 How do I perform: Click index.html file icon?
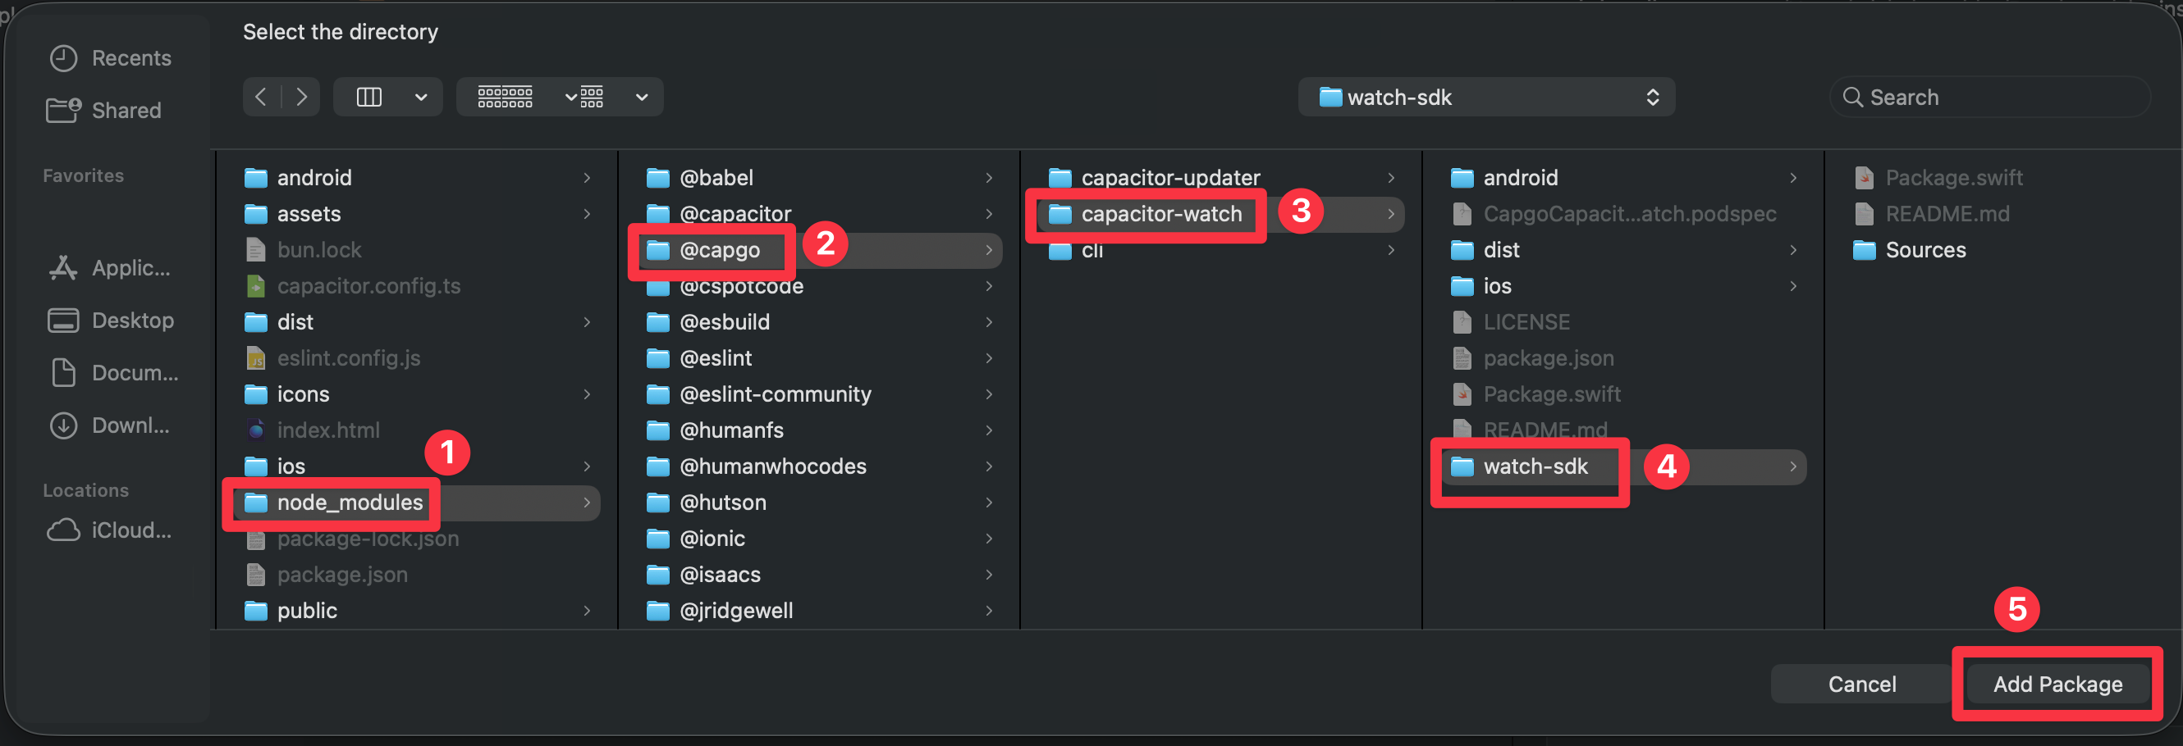pos(256,430)
